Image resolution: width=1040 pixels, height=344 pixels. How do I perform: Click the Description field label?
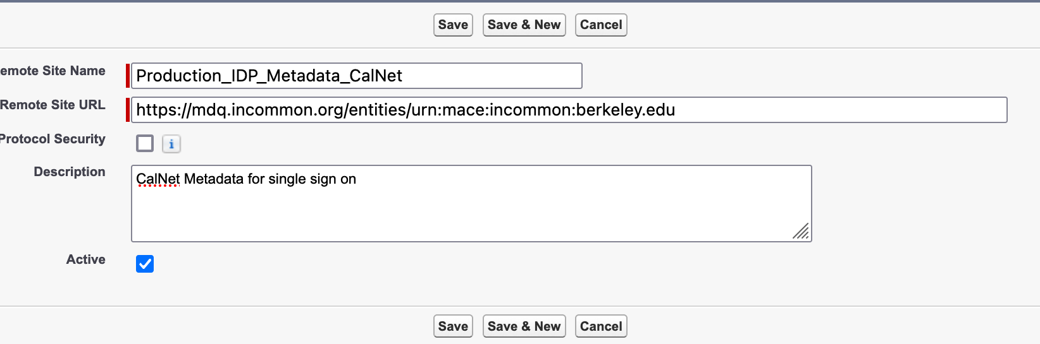pos(70,172)
